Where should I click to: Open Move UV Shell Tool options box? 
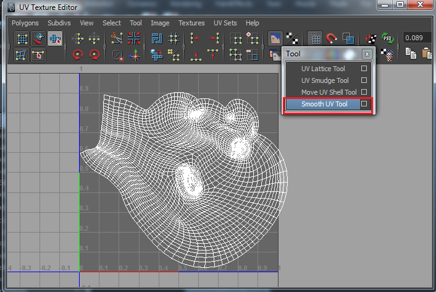pos(364,92)
